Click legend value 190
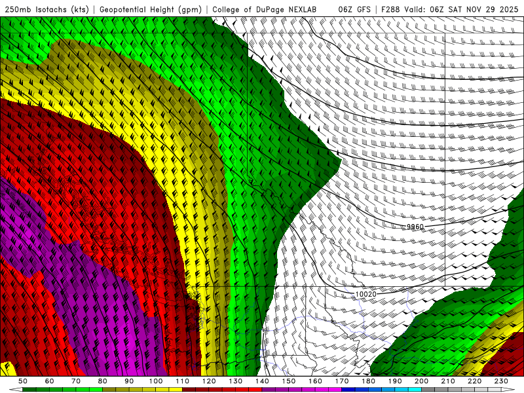The image size is (524, 393). 395,381
